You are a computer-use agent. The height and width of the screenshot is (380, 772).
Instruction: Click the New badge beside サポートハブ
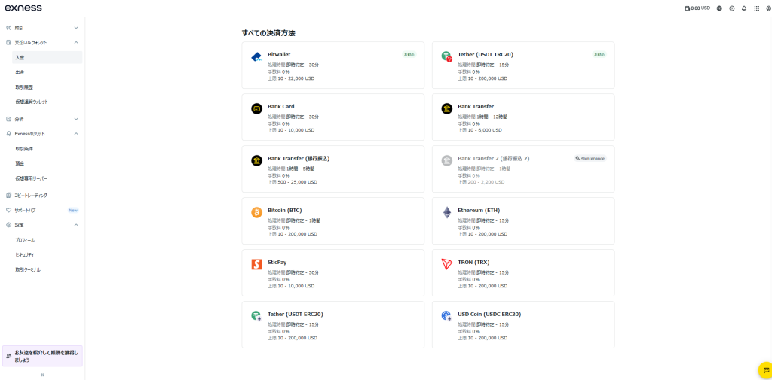point(73,211)
